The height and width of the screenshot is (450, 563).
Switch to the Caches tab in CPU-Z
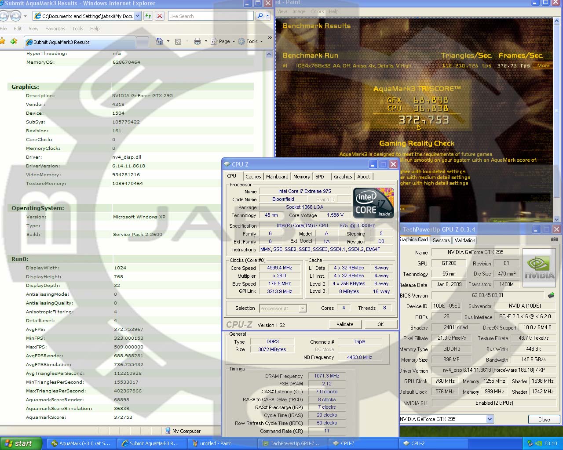pos(253,177)
